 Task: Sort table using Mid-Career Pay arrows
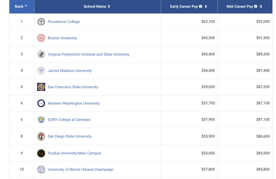coord(261,6)
